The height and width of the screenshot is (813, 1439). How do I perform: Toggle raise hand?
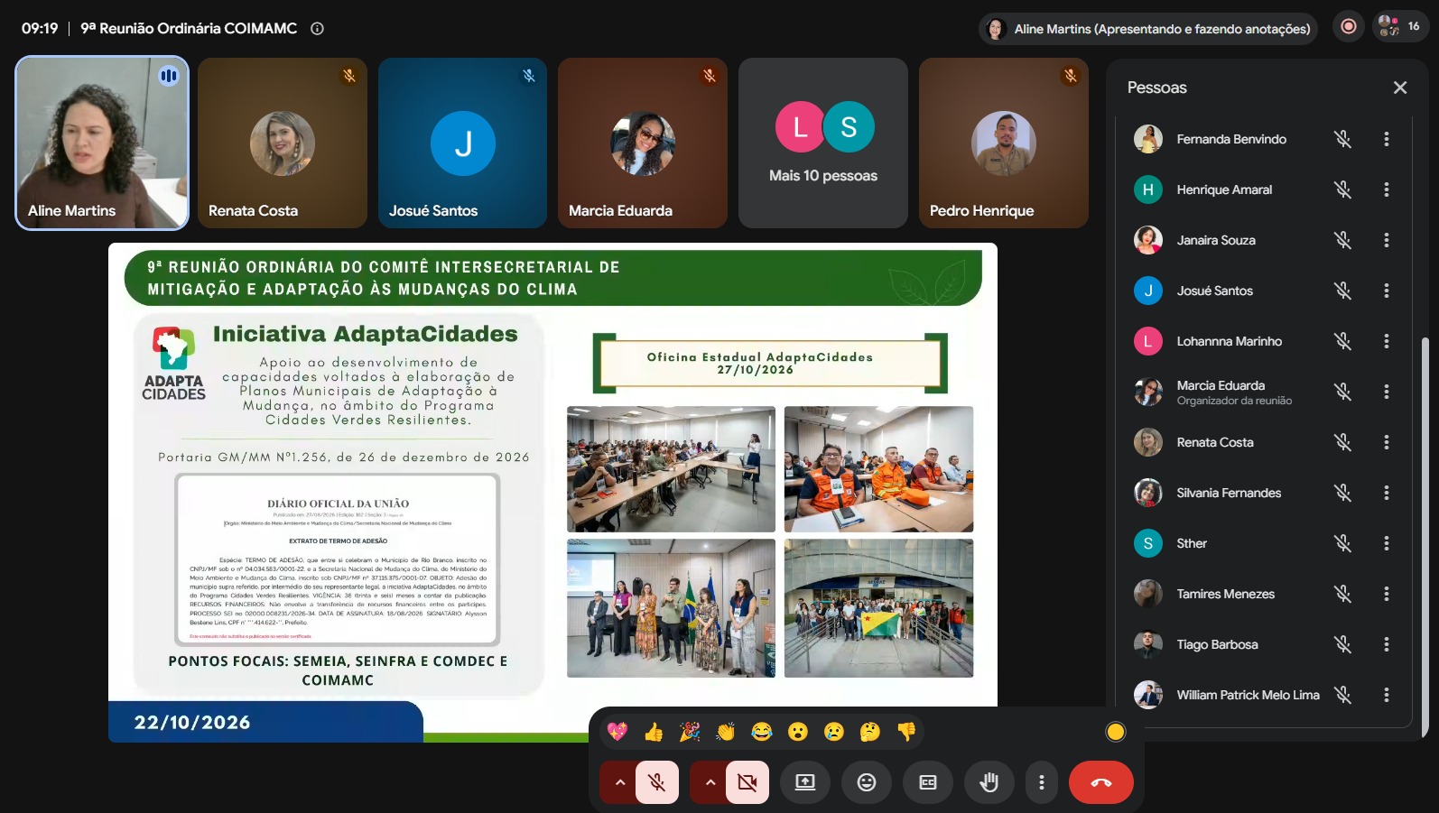pyautogui.click(x=989, y=782)
